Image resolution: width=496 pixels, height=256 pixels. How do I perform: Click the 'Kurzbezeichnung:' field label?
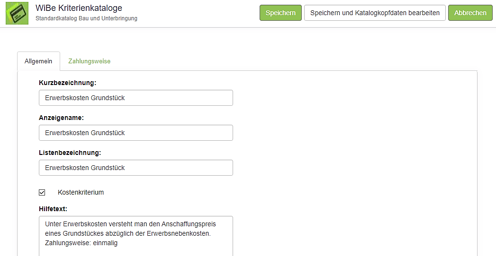pos(67,83)
